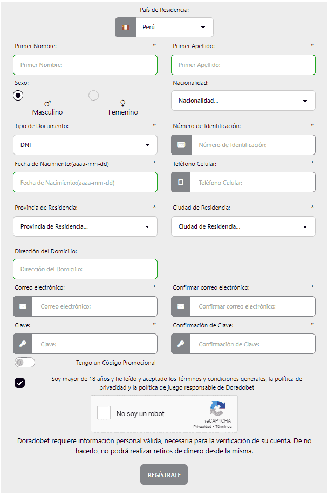Select the Femenino radio button
The height and width of the screenshot is (495, 328).
93,95
